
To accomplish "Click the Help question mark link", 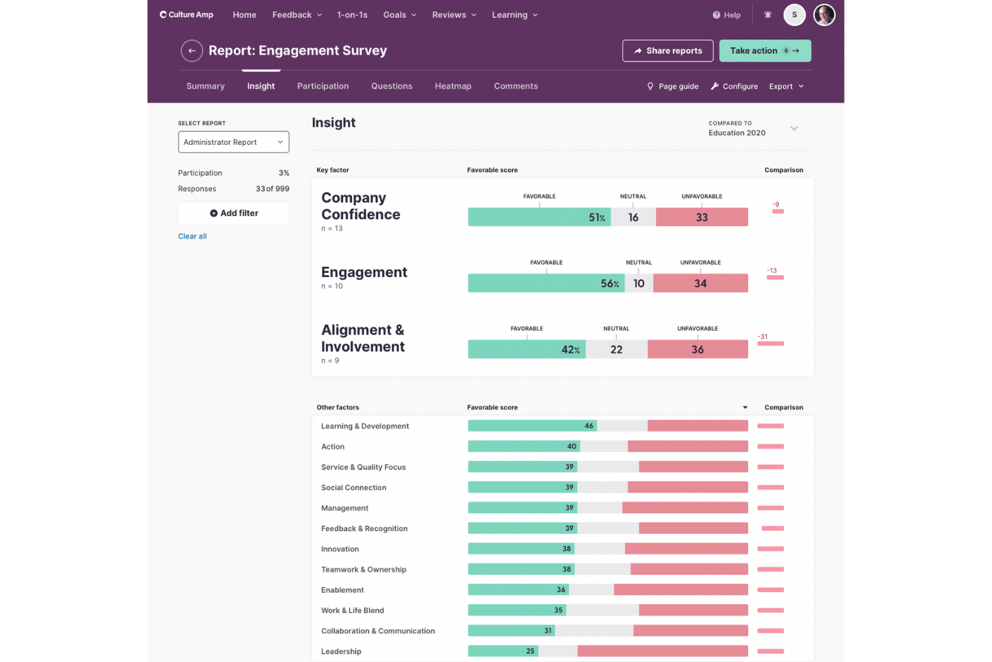I will tap(727, 15).
